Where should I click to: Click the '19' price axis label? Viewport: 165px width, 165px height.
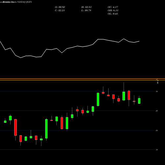point(157,150)
